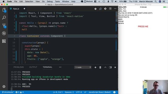Screen dimensions: 168x94
Task: Open the Window menu
Action: tap(66, 1)
